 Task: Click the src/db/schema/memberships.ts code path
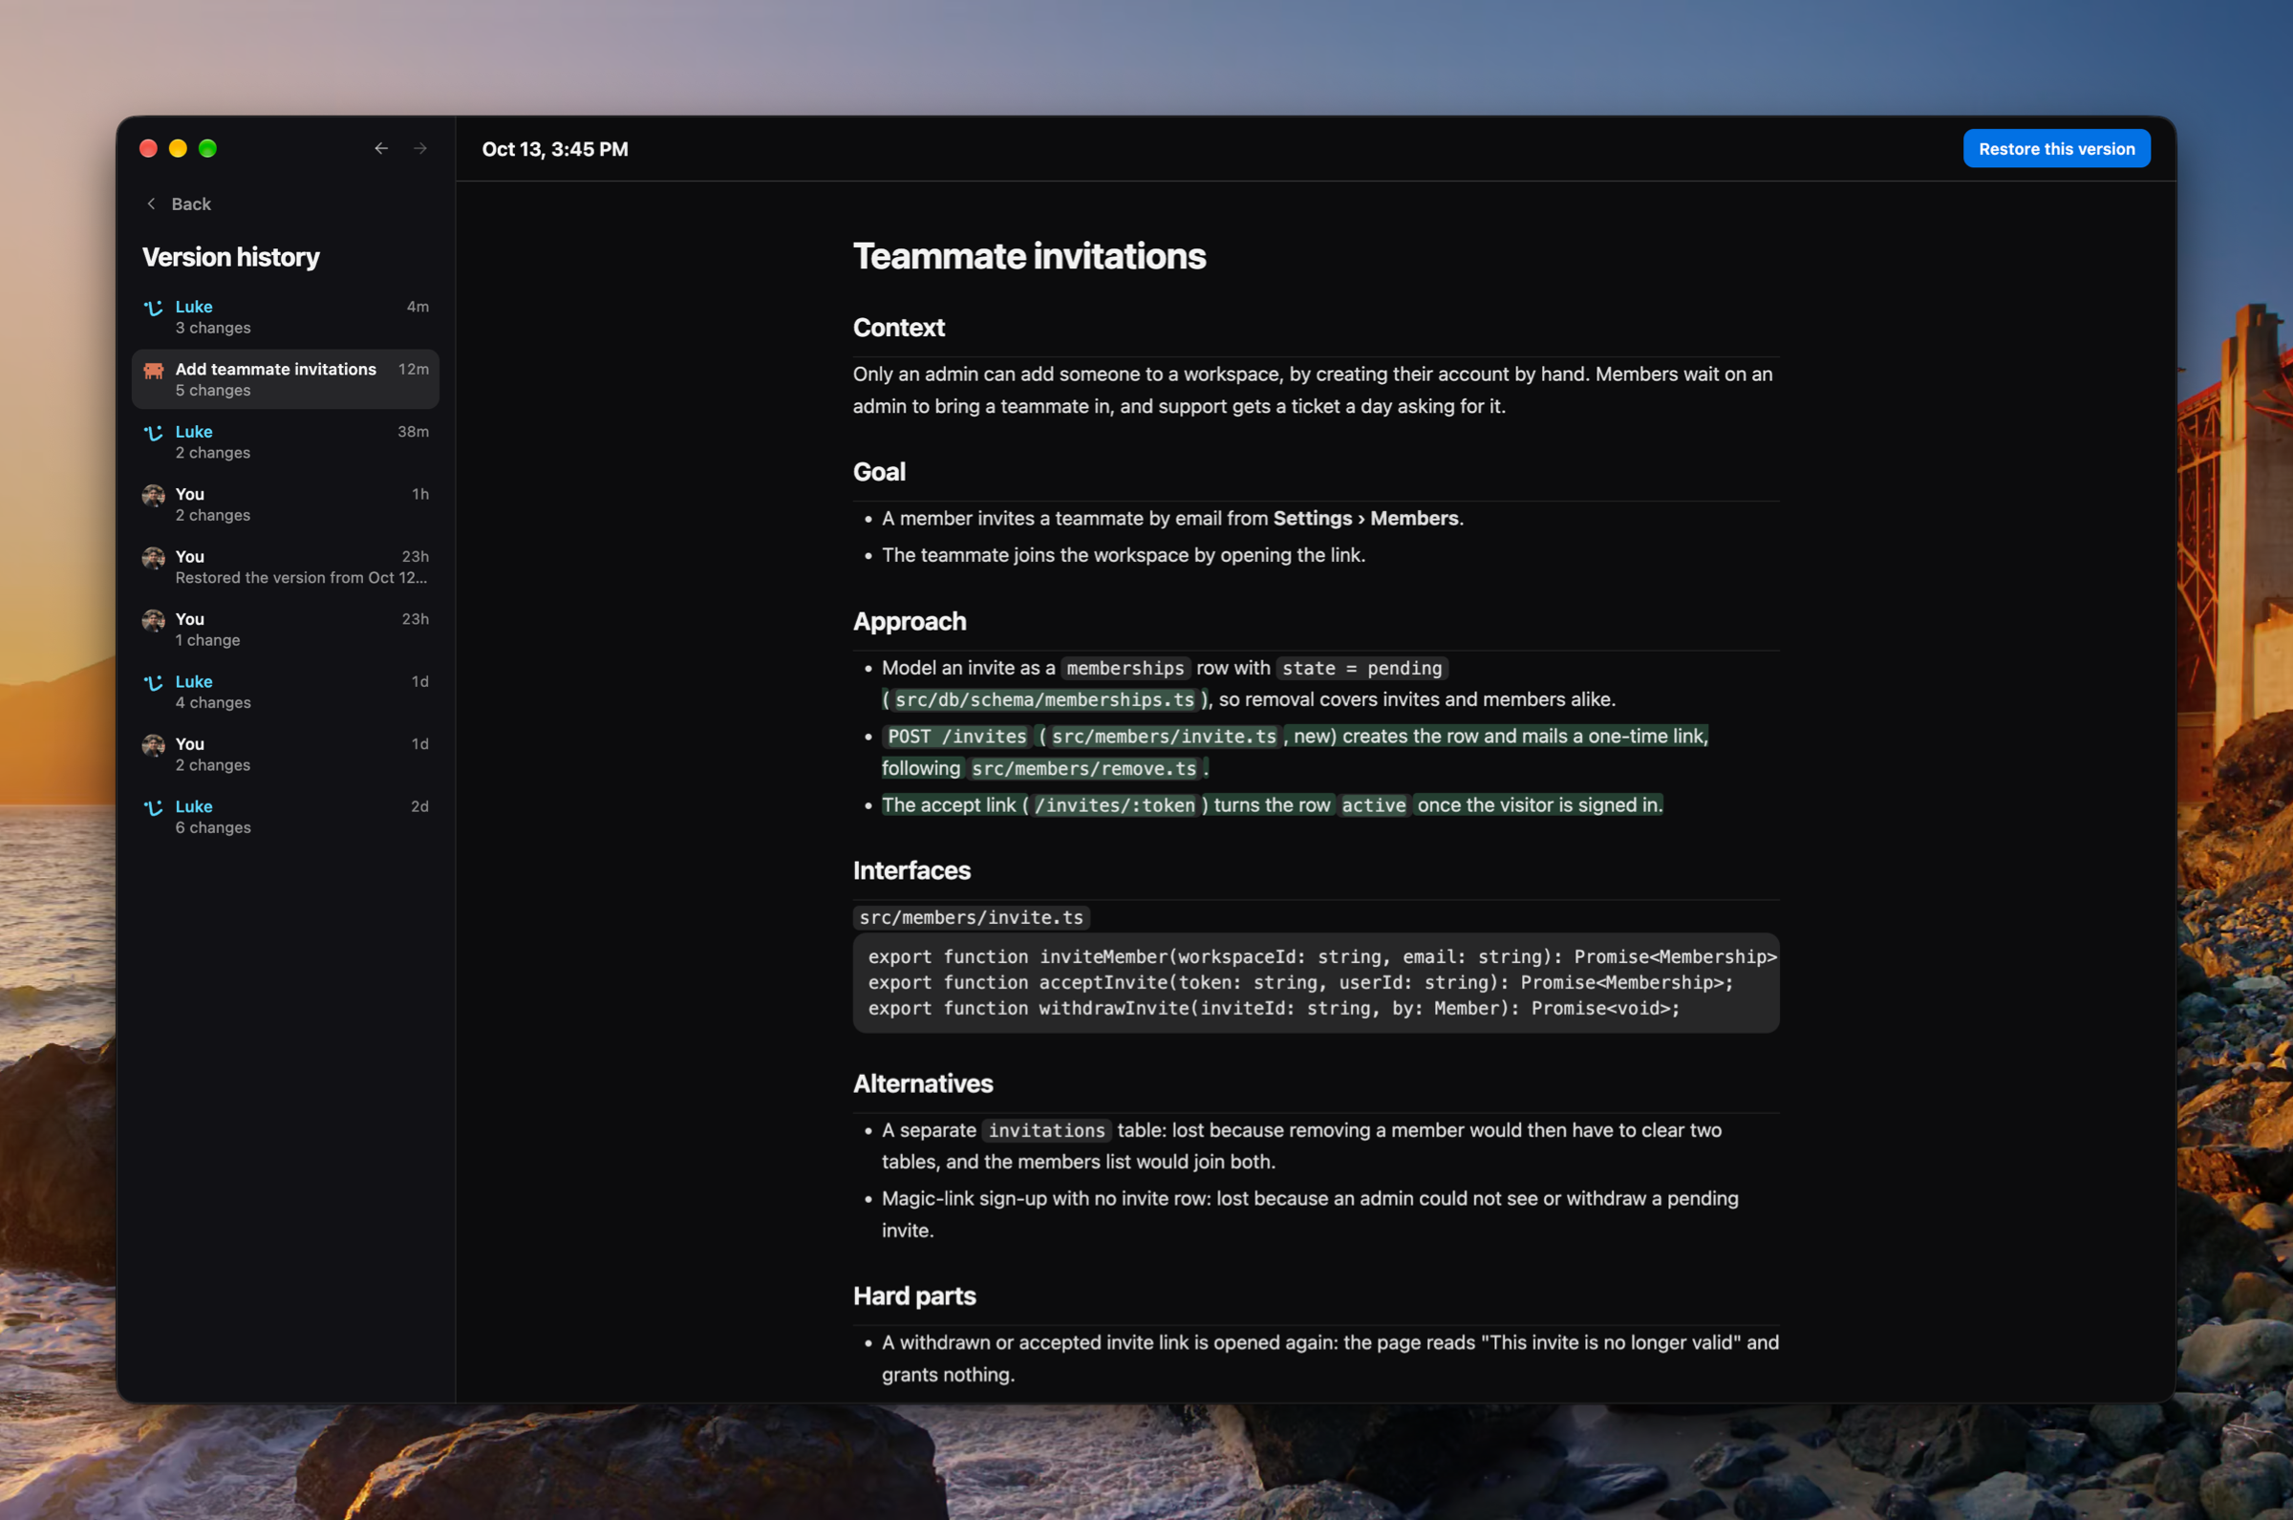1044,700
